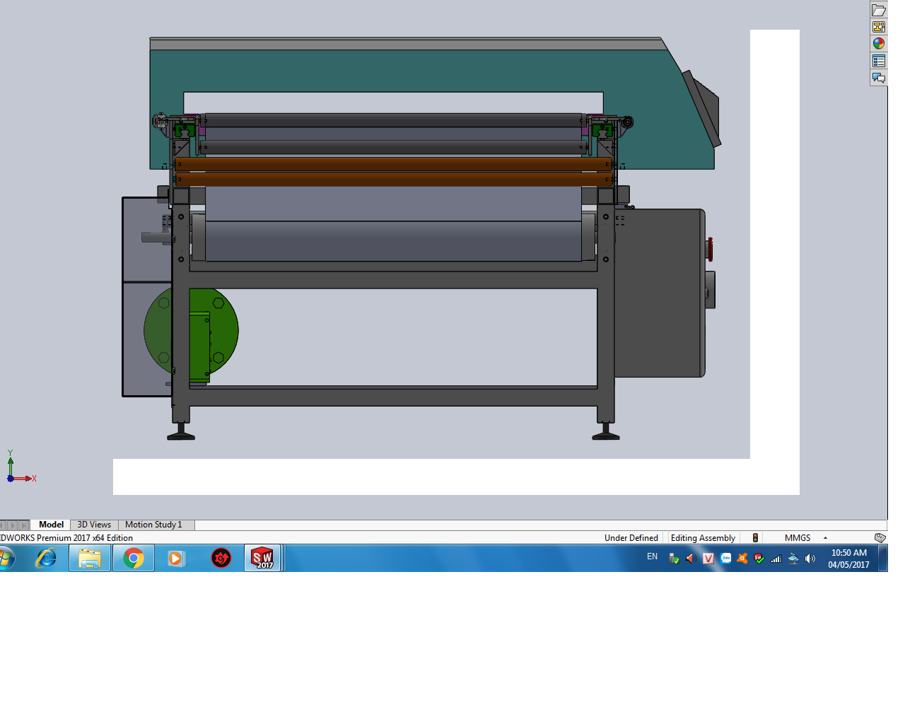Click the SOLIDWORKS tray icon with green check
The height and width of the screenshot is (724, 905).
click(759, 559)
